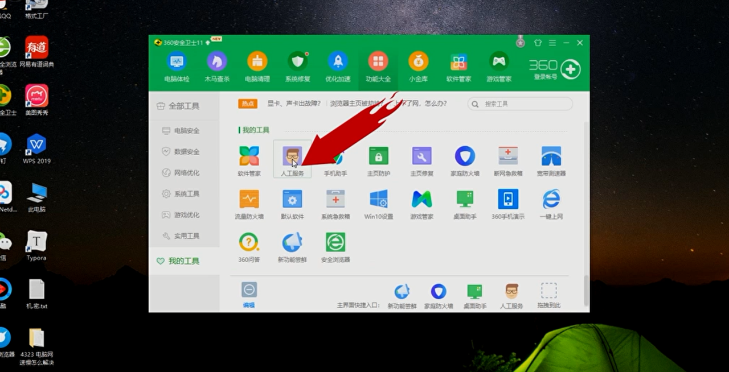The height and width of the screenshot is (372, 729).
Task: Launch 一键上网 tool
Action: (551, 205)
